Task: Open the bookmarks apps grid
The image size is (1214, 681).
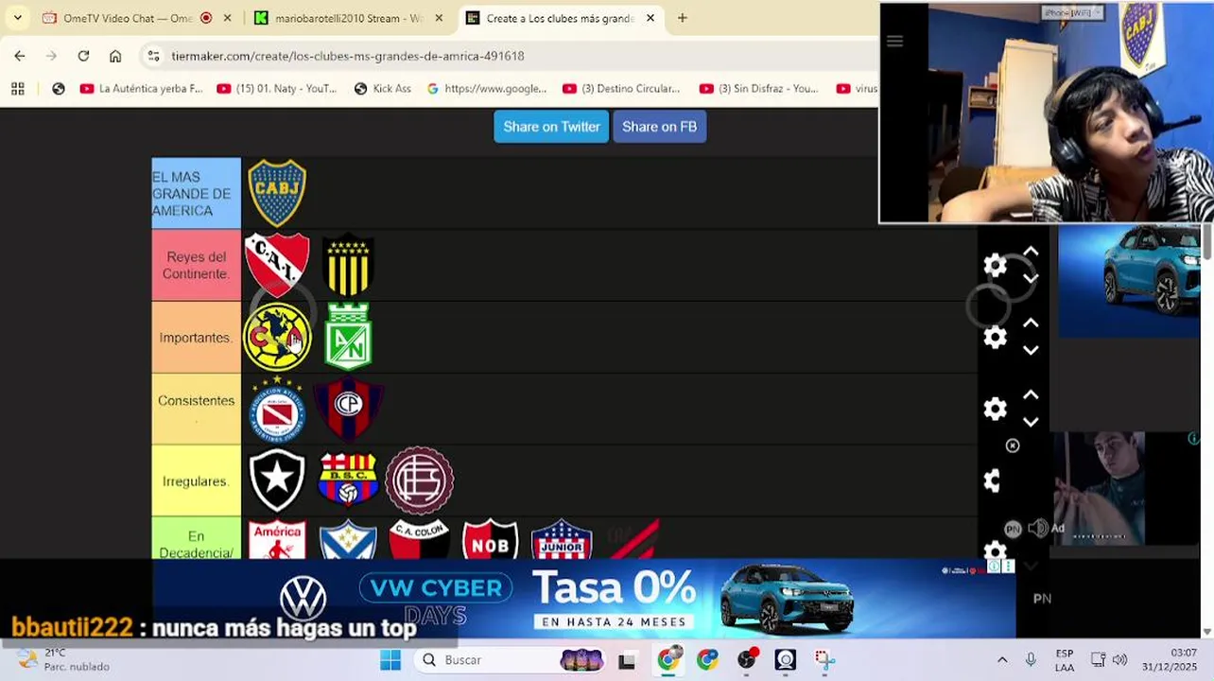Action: click(17, 88)
